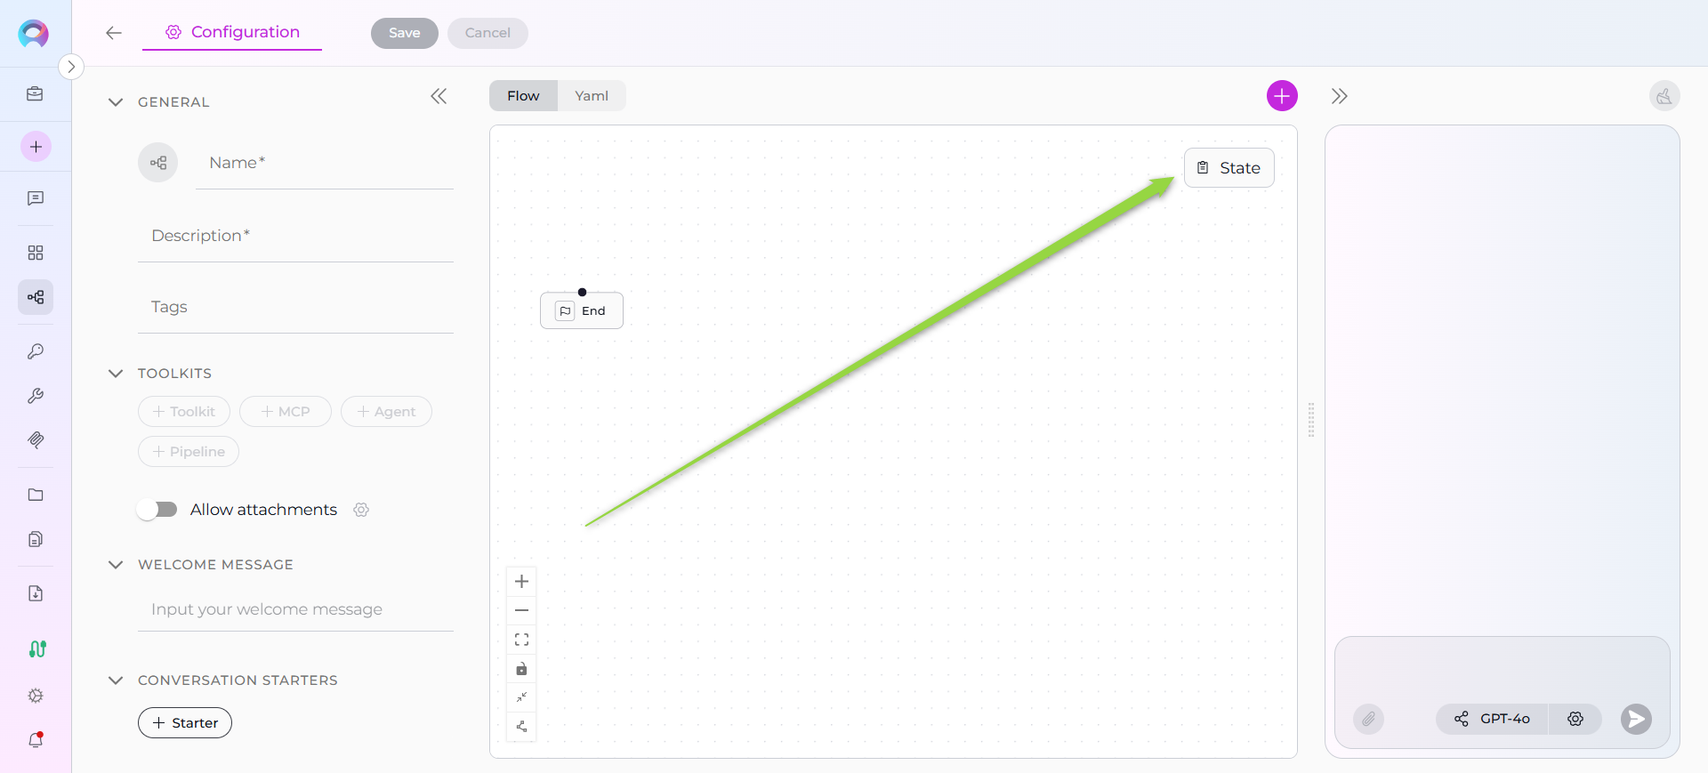Image resolution: width=1708 pixels, height=773 pixels.
Task: Add a conversation Starter
Action: [185, 723]
